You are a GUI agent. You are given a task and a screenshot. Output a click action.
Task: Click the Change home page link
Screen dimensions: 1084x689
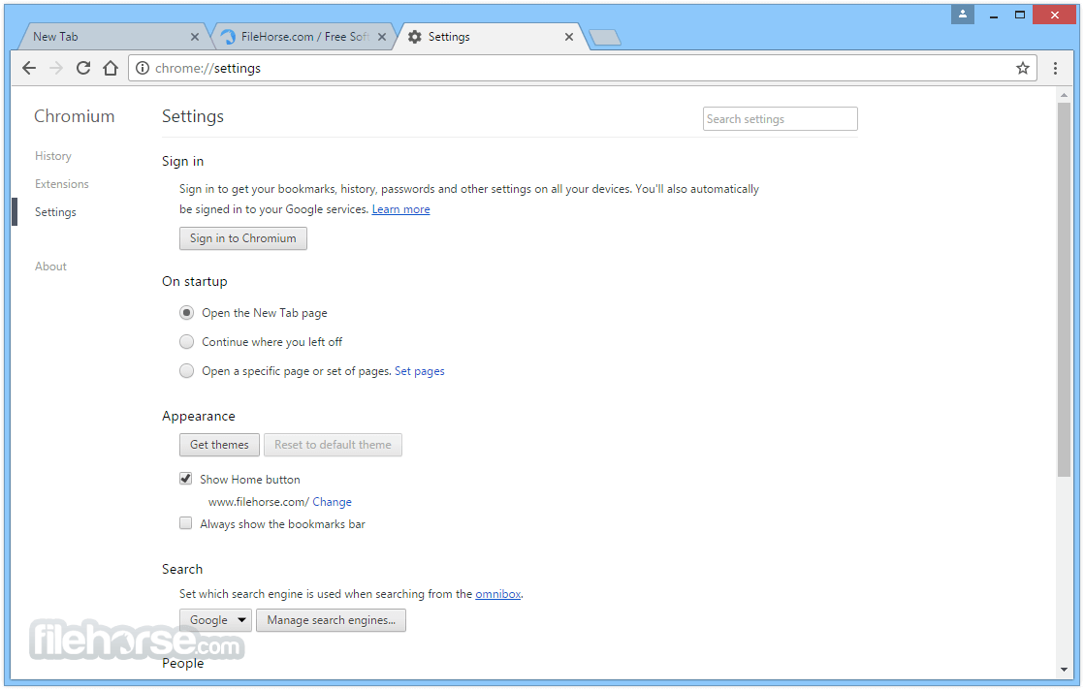coord(332,502)
